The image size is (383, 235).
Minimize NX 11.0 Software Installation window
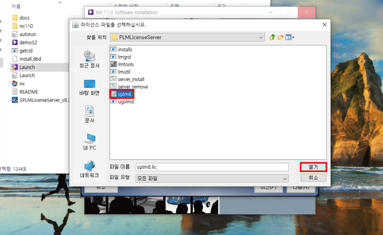[x=271, y=12]
